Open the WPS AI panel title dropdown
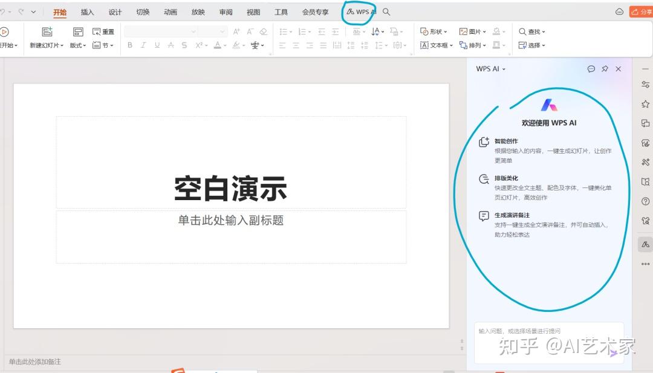Viewport: 653px width, 373px height. pos(502,68)
